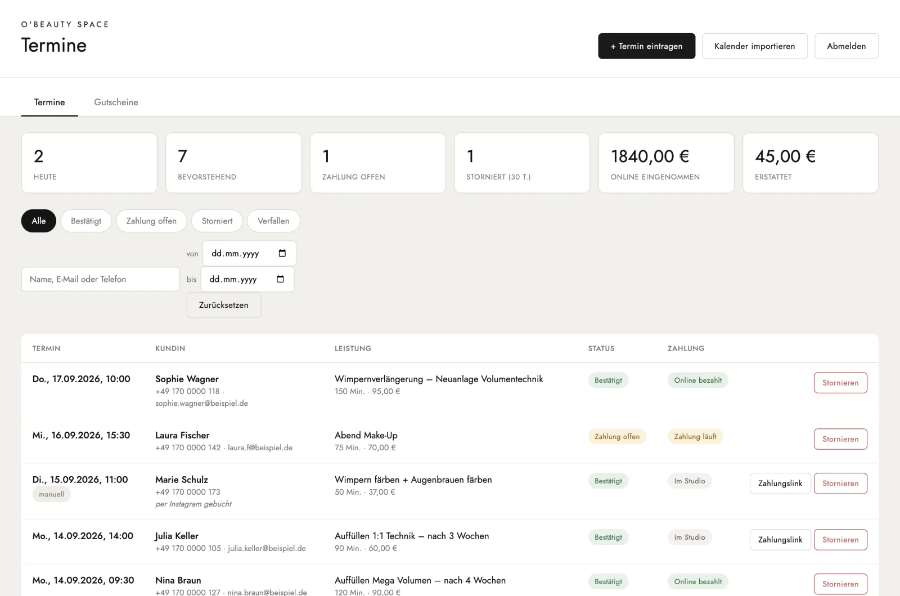Click service 'Wimpernverlängerung — Neuanlage Volumentechnik'
The height and width of the screenshot is (596, 900).
point(439,379)
